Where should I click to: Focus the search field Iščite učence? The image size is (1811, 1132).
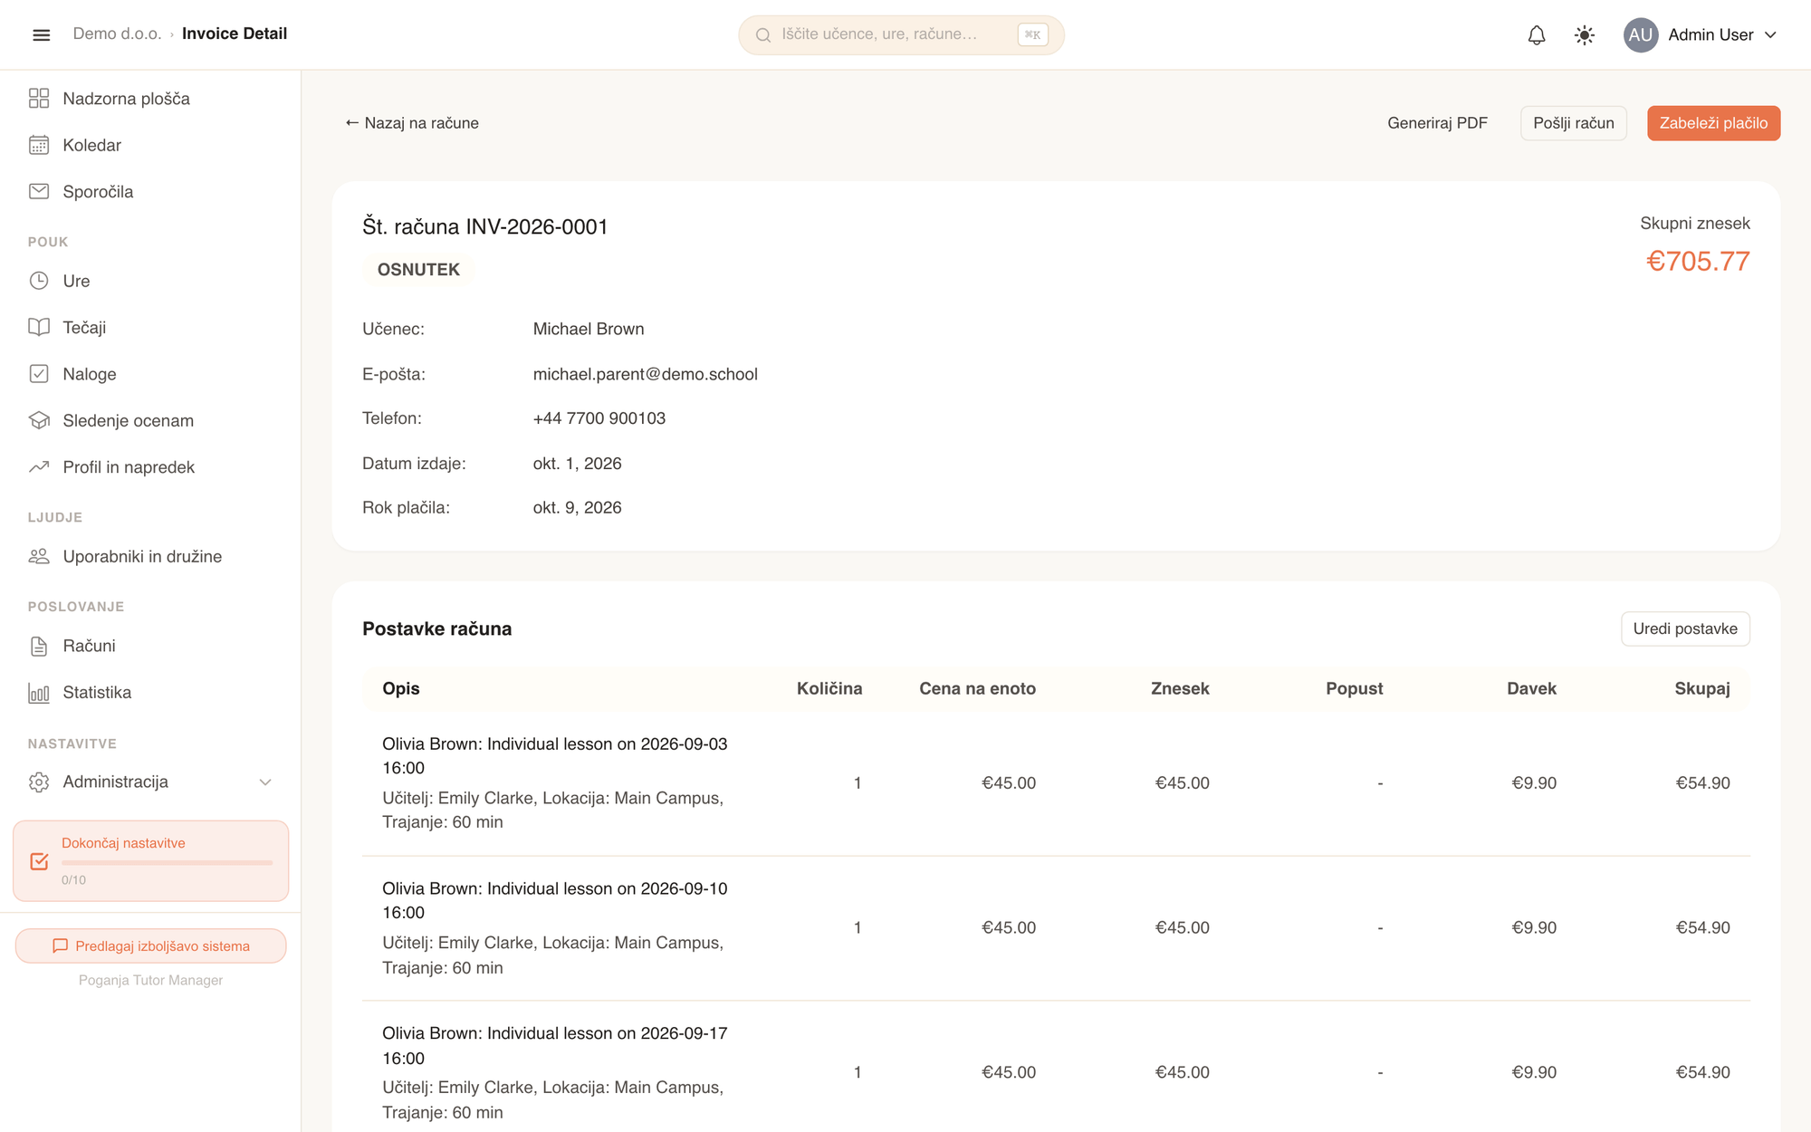click(x=901, y=34)
